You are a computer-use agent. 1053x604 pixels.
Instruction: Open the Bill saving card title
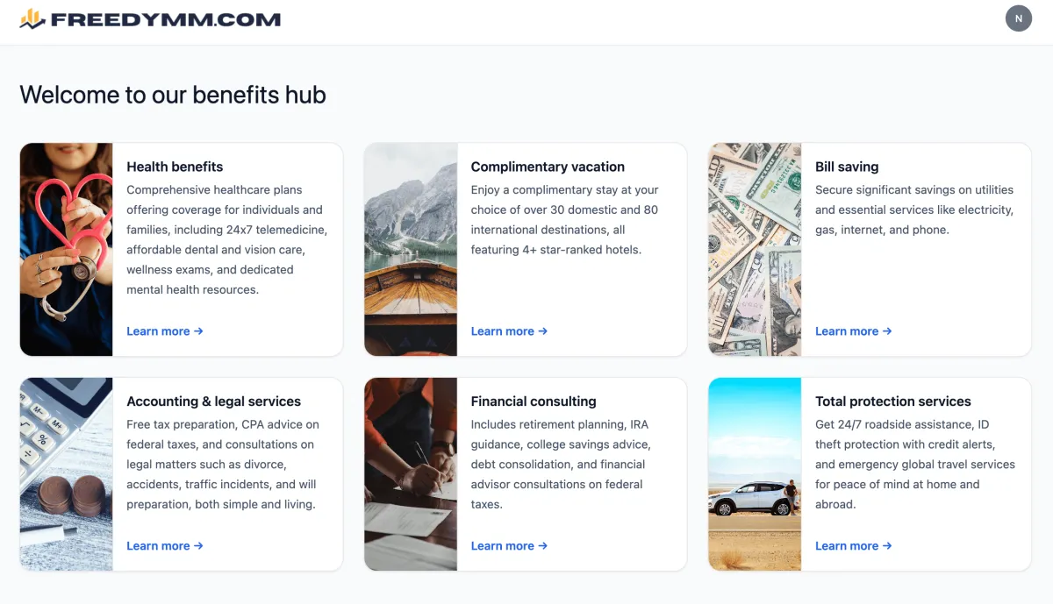(847, 167)
